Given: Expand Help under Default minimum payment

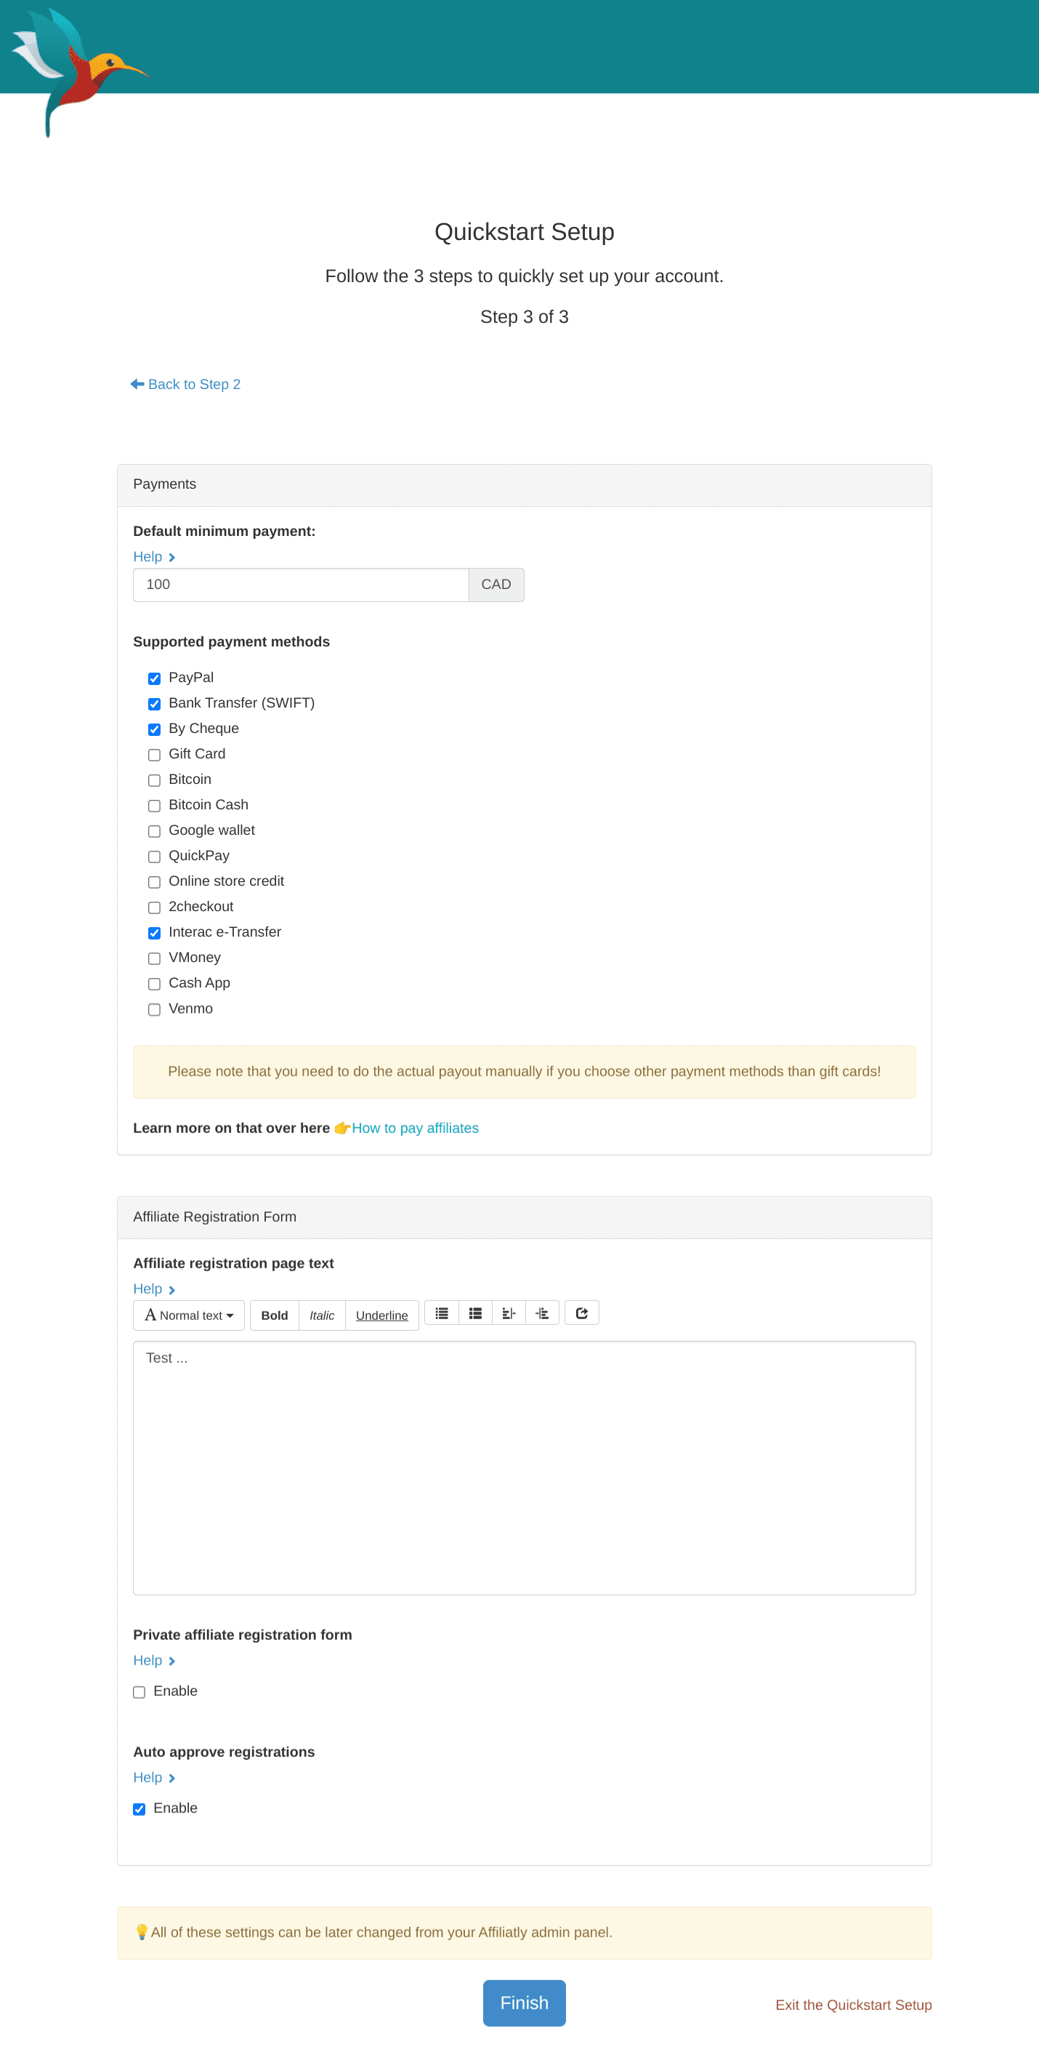Looking at the screenshot, I should point(154,557).
